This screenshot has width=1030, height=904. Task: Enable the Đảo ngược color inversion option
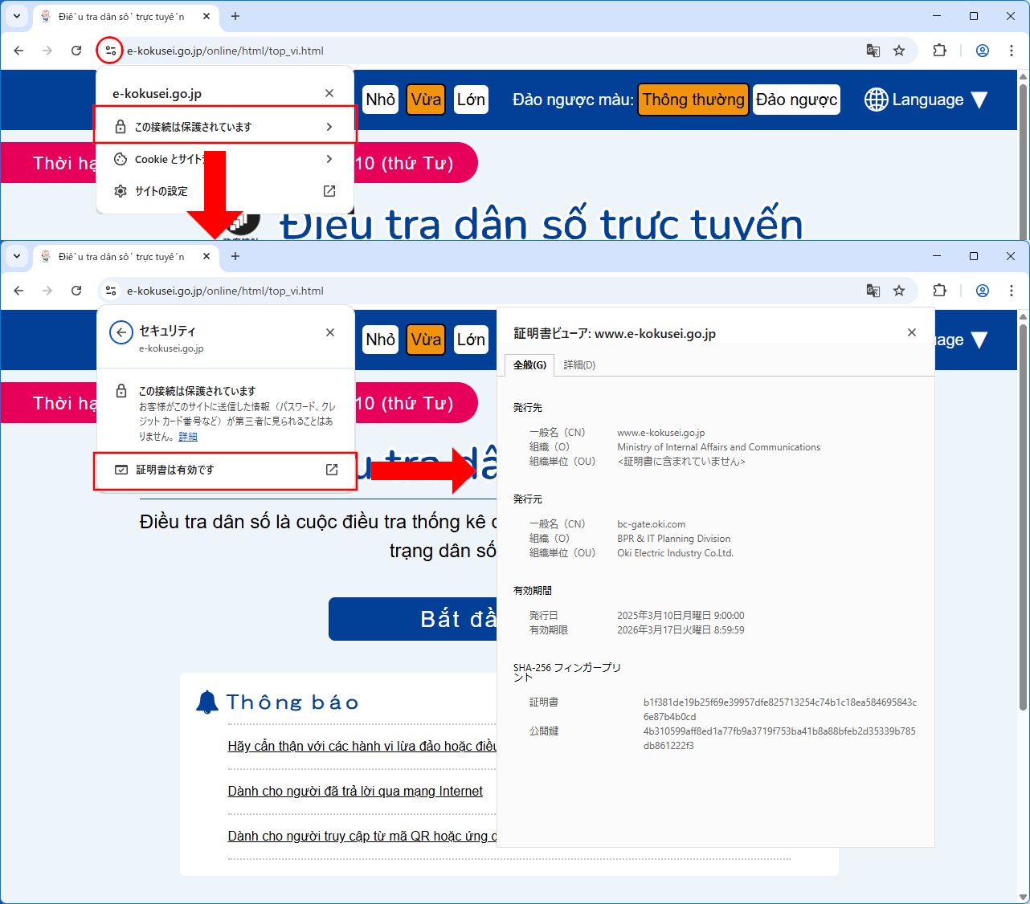coord(795,100)
